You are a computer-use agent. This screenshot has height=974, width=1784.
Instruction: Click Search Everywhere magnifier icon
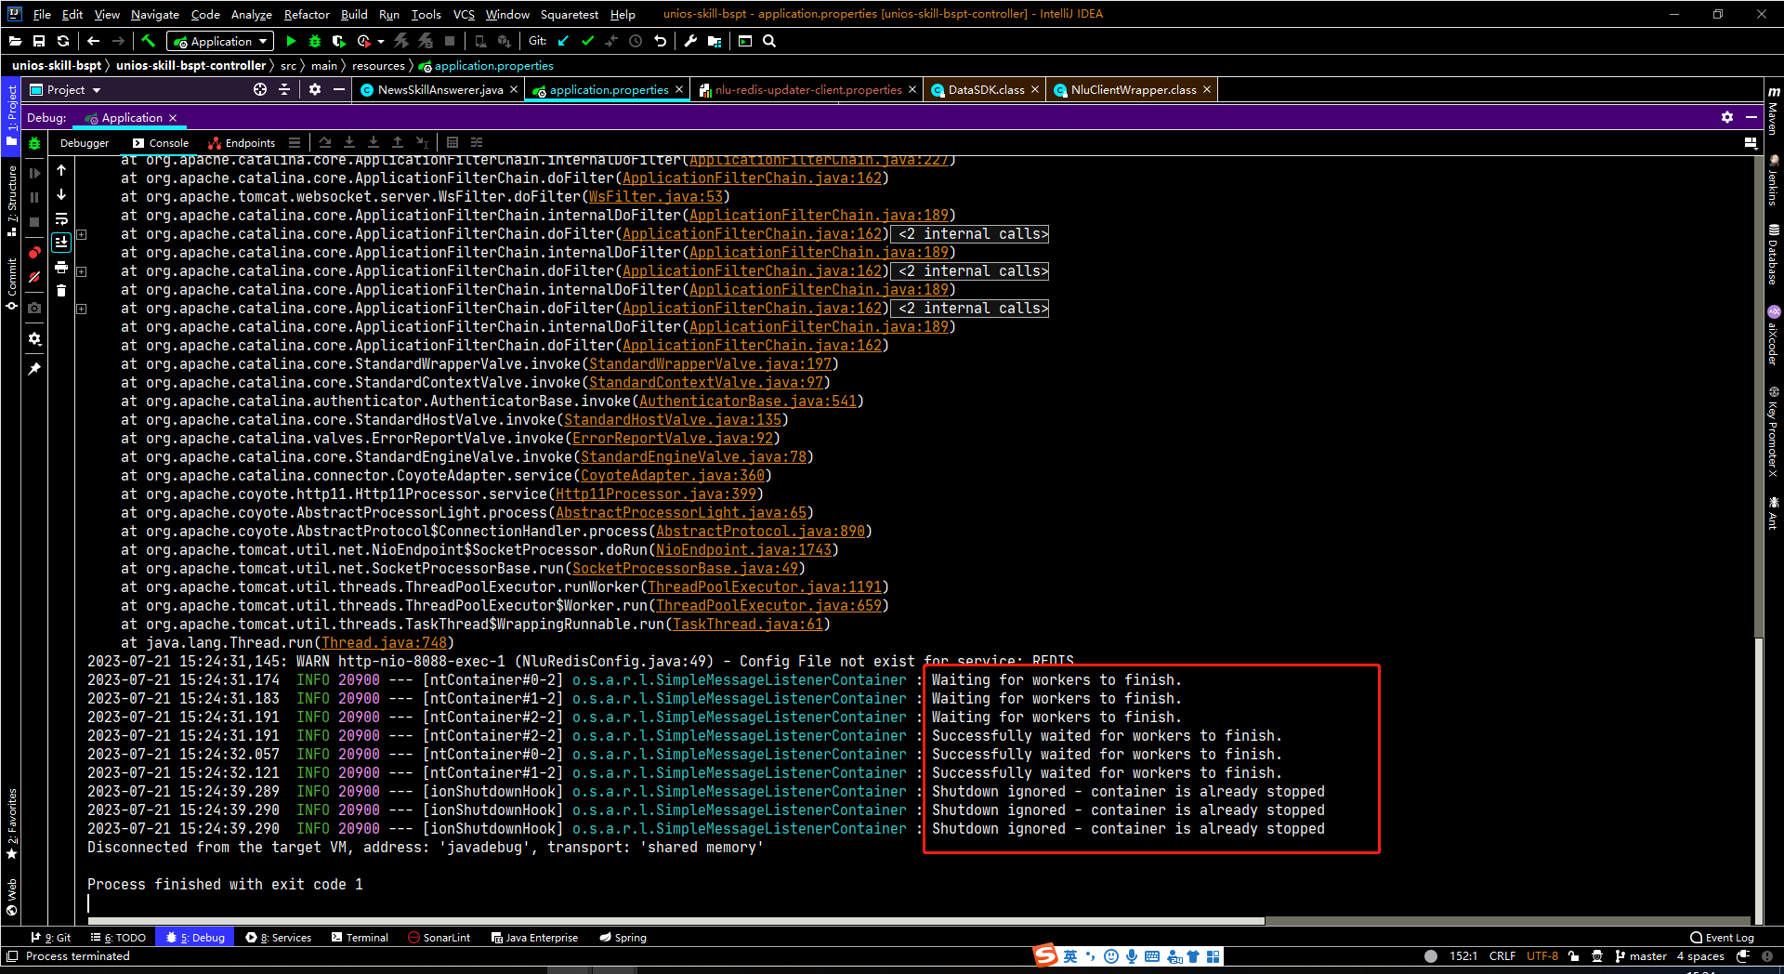tap(769, 41)
